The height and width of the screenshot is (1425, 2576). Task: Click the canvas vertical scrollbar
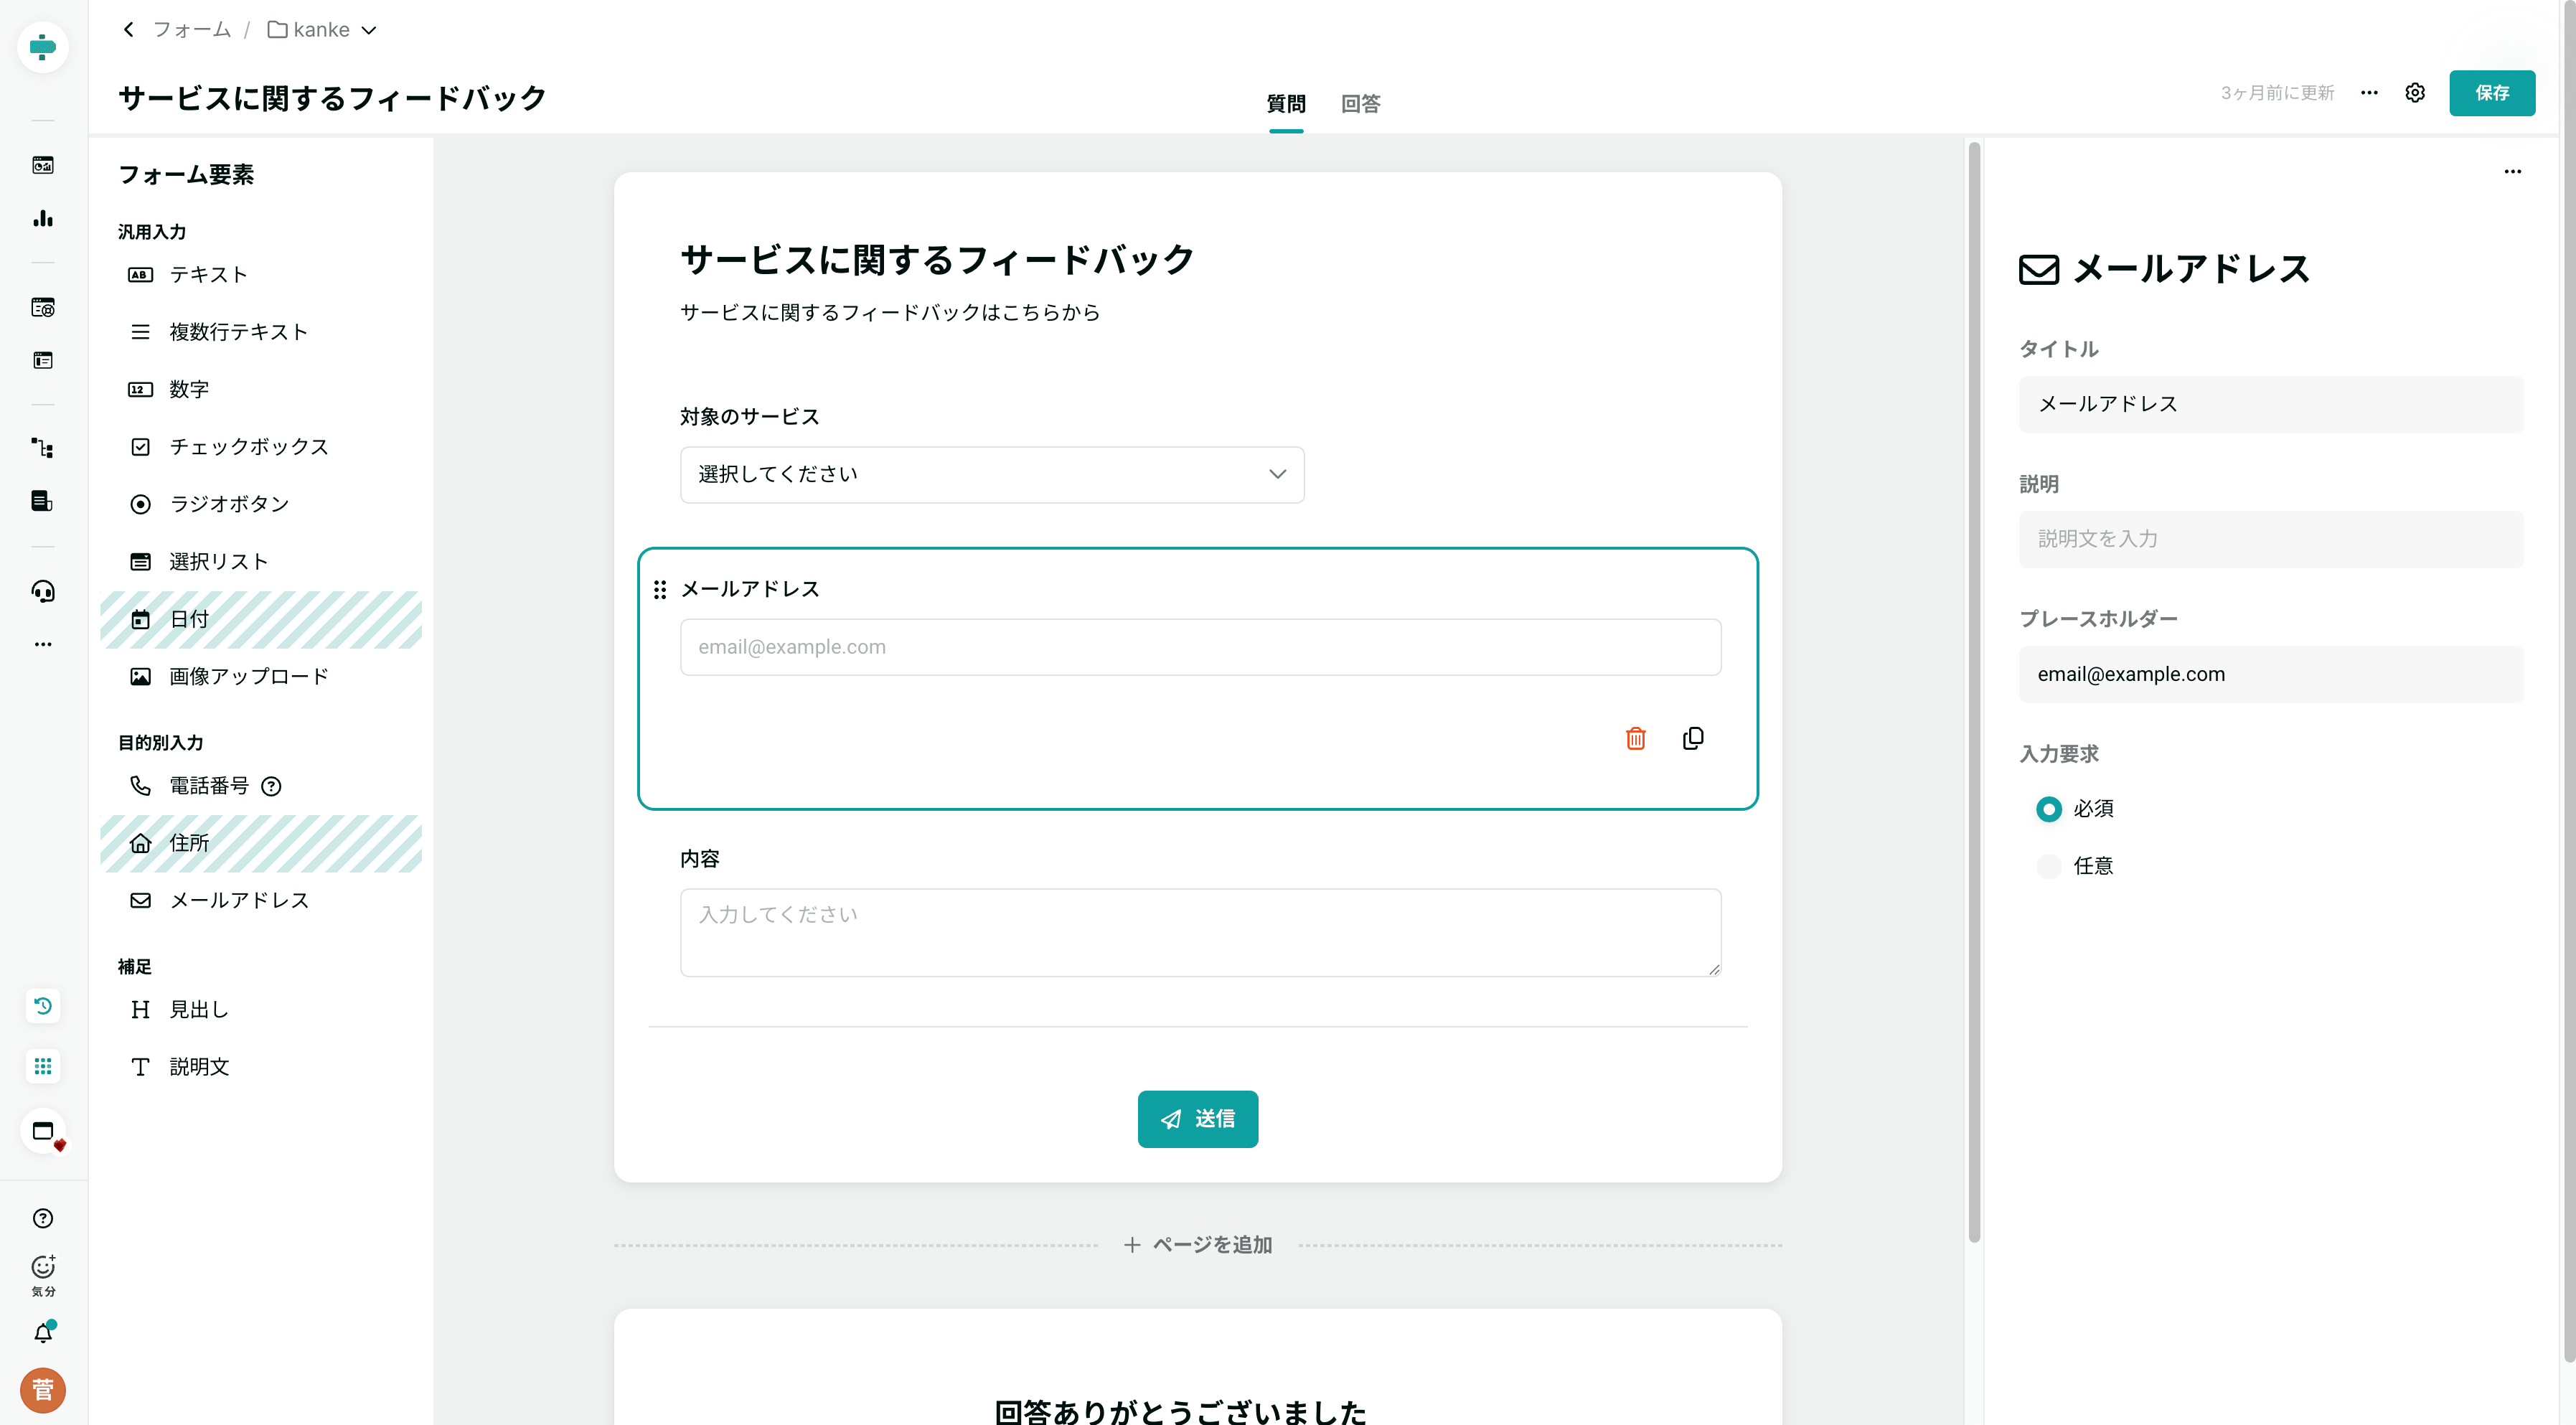(1974, 693)
